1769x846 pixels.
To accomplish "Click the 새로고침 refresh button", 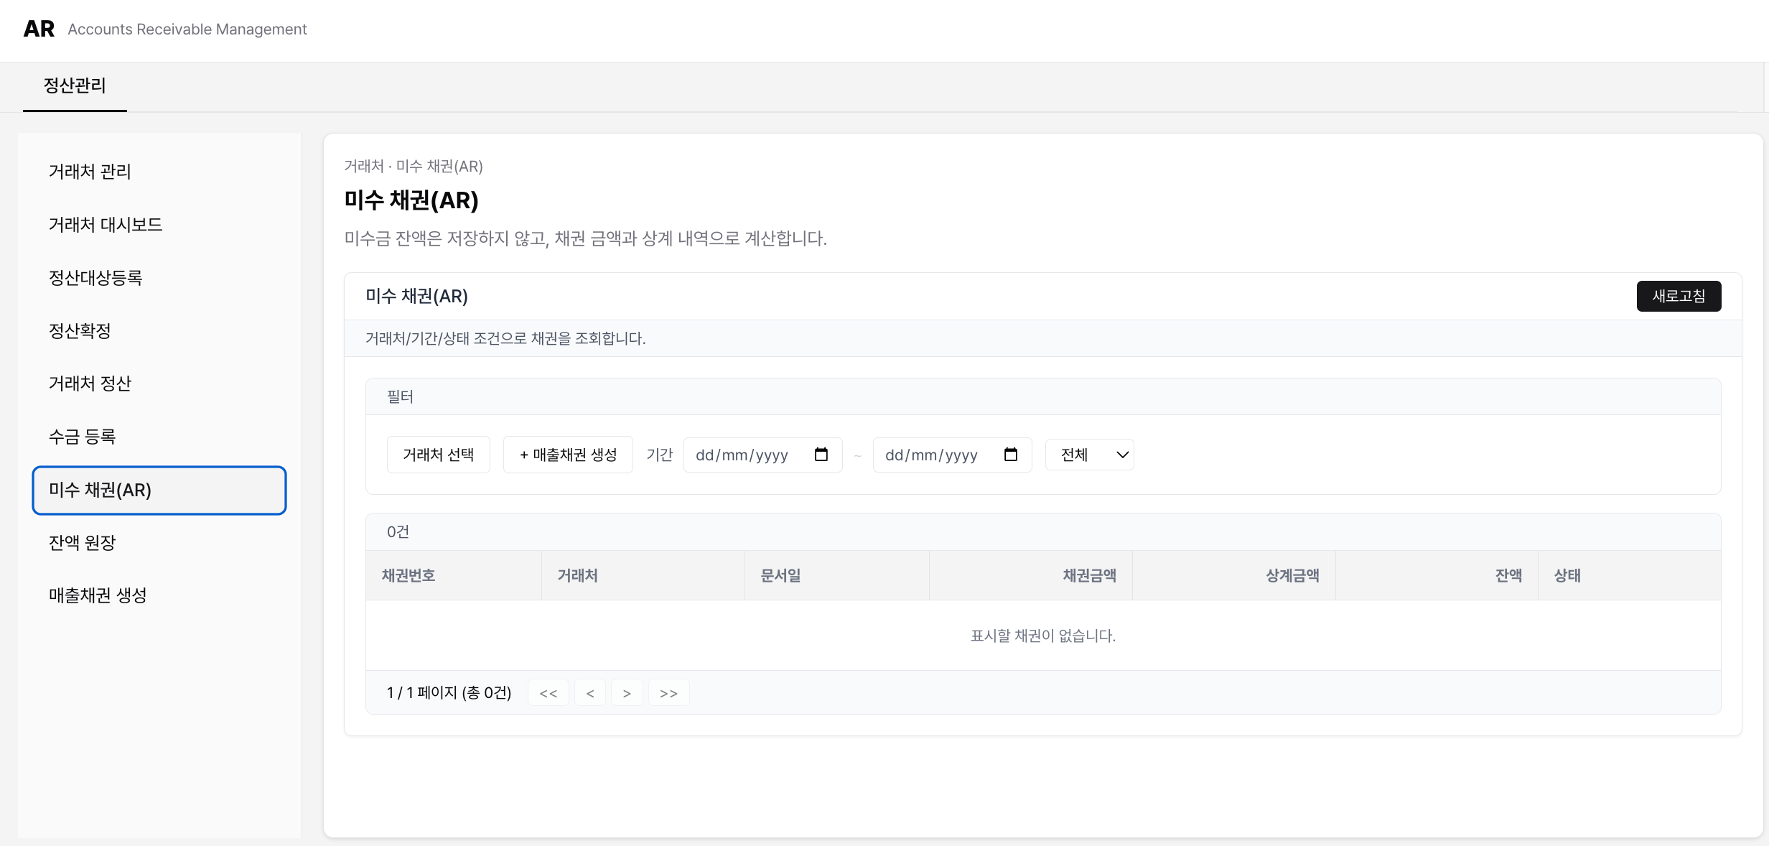I will [1679, 296].
